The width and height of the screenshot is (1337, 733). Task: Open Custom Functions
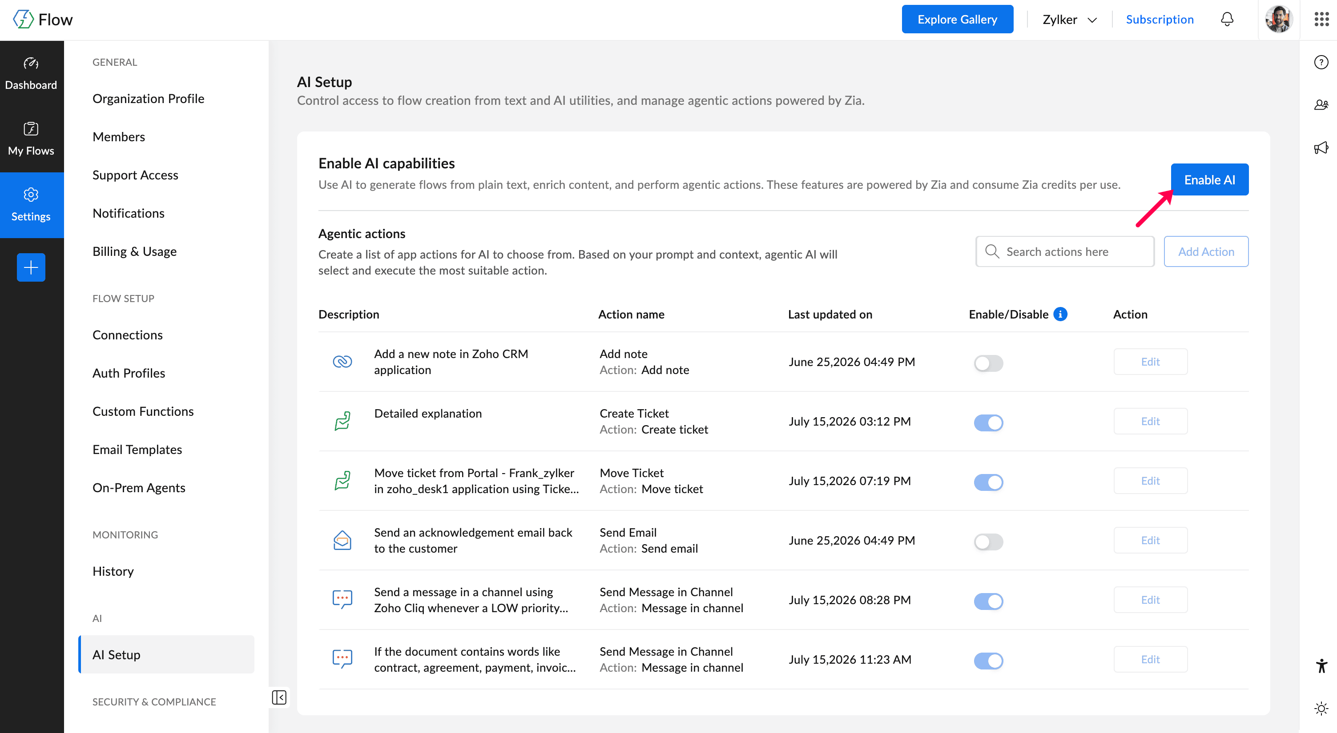143,412
